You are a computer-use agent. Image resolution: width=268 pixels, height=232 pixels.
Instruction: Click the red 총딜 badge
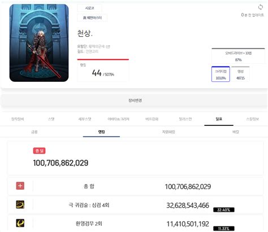click(39, 151)
